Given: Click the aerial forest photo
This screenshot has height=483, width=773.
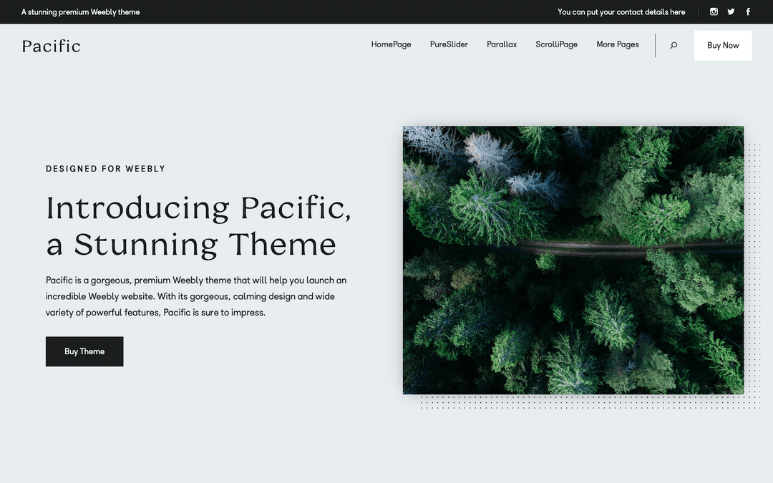Looking at the screenshot, I should click(573, 259).
